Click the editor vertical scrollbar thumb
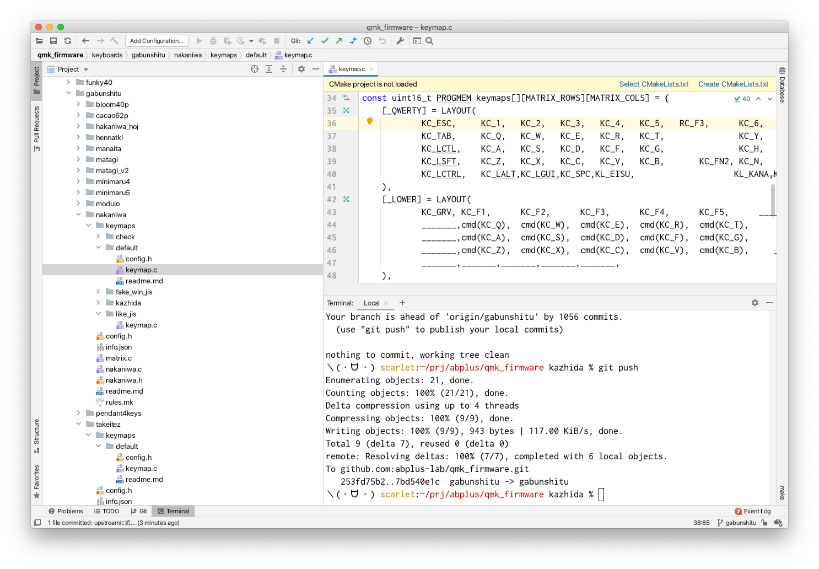 click(x=773, y=199)
